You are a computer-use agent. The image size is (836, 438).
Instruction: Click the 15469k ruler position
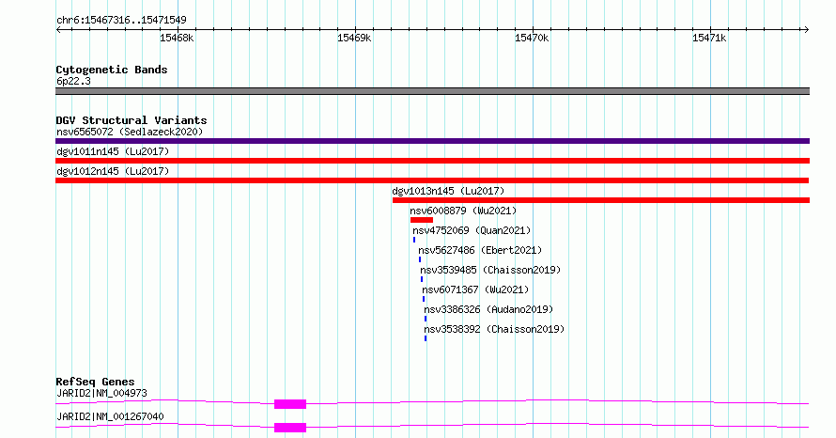click(x=354, y=38)
